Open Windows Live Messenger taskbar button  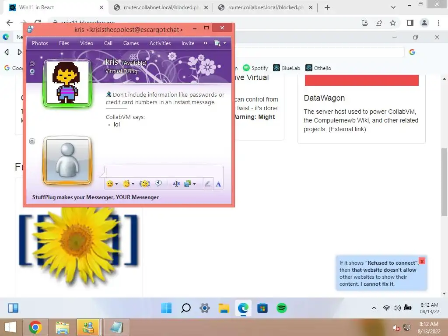click(88, 327)
